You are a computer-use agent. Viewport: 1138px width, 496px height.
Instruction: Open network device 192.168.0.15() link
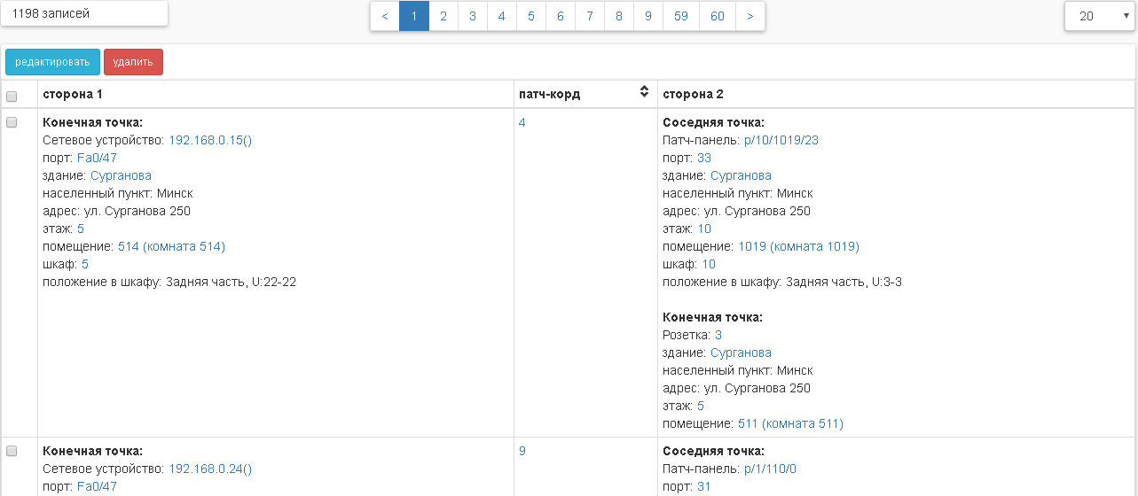pyautogui.click(x=210, y=140)
